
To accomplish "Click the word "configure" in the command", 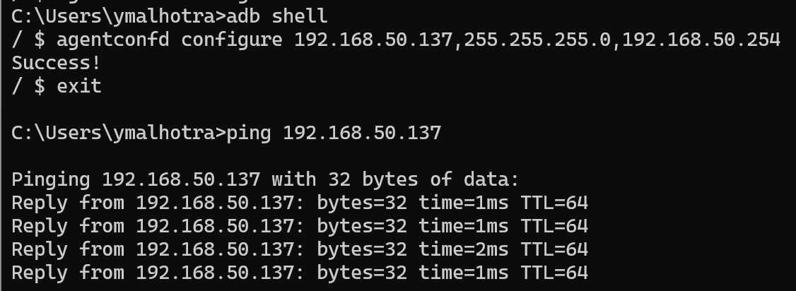I will coord(231,39).
